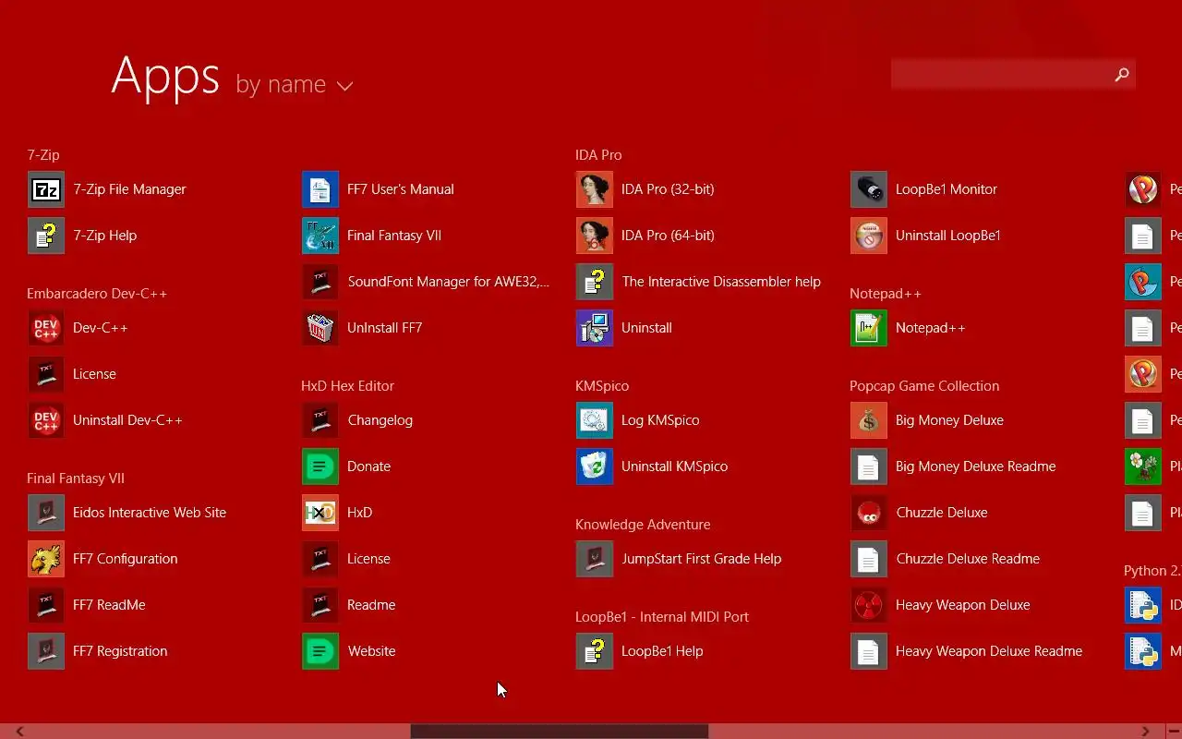Open the Changelog entry under HxD

coord(357,420)
